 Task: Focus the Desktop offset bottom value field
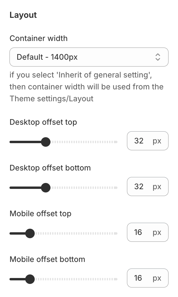[x=139, y=187]
